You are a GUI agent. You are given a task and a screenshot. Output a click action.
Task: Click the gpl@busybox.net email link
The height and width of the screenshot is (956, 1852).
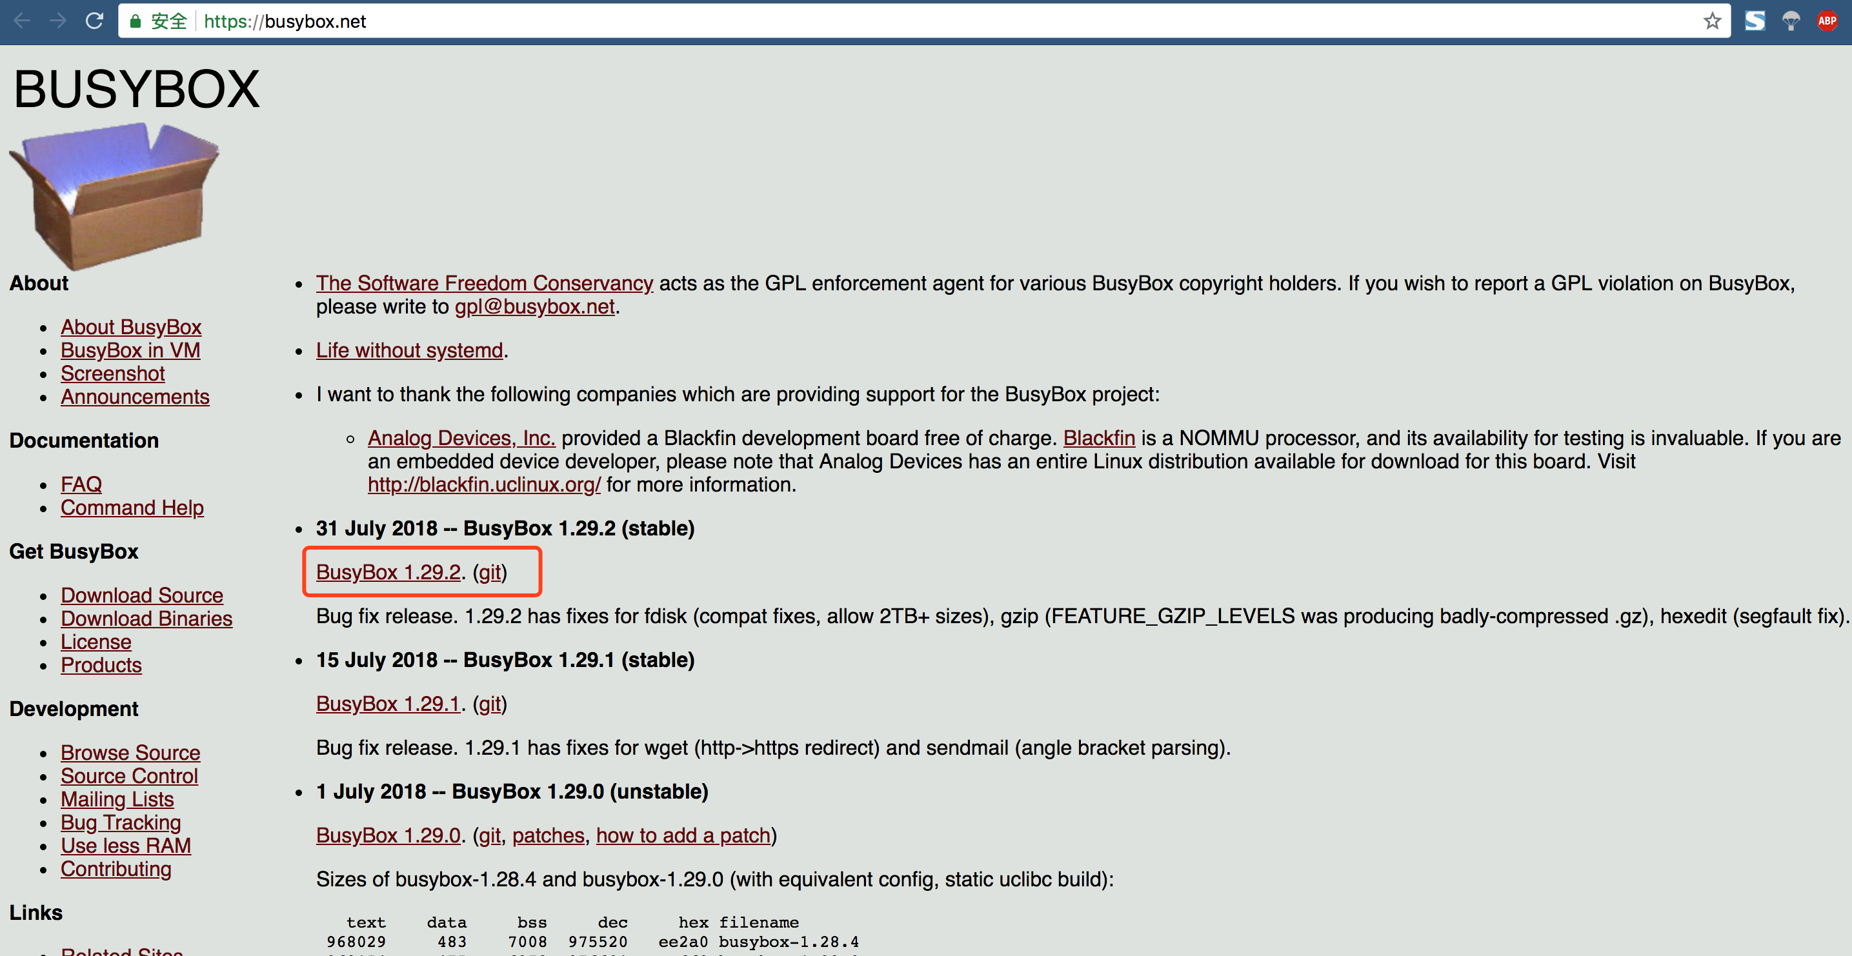535,306
